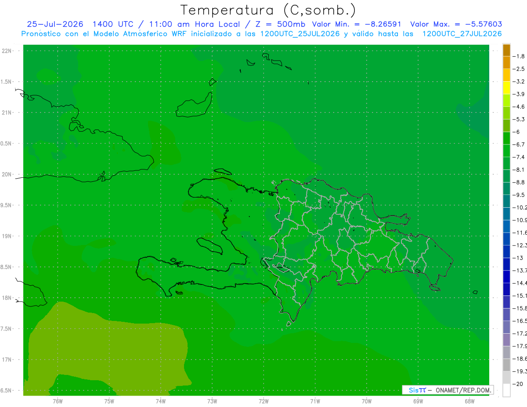The width and height of the screenshot is (527, 407).
Task: Click the white bottom segment of the color bar
Action: [506, 390]
